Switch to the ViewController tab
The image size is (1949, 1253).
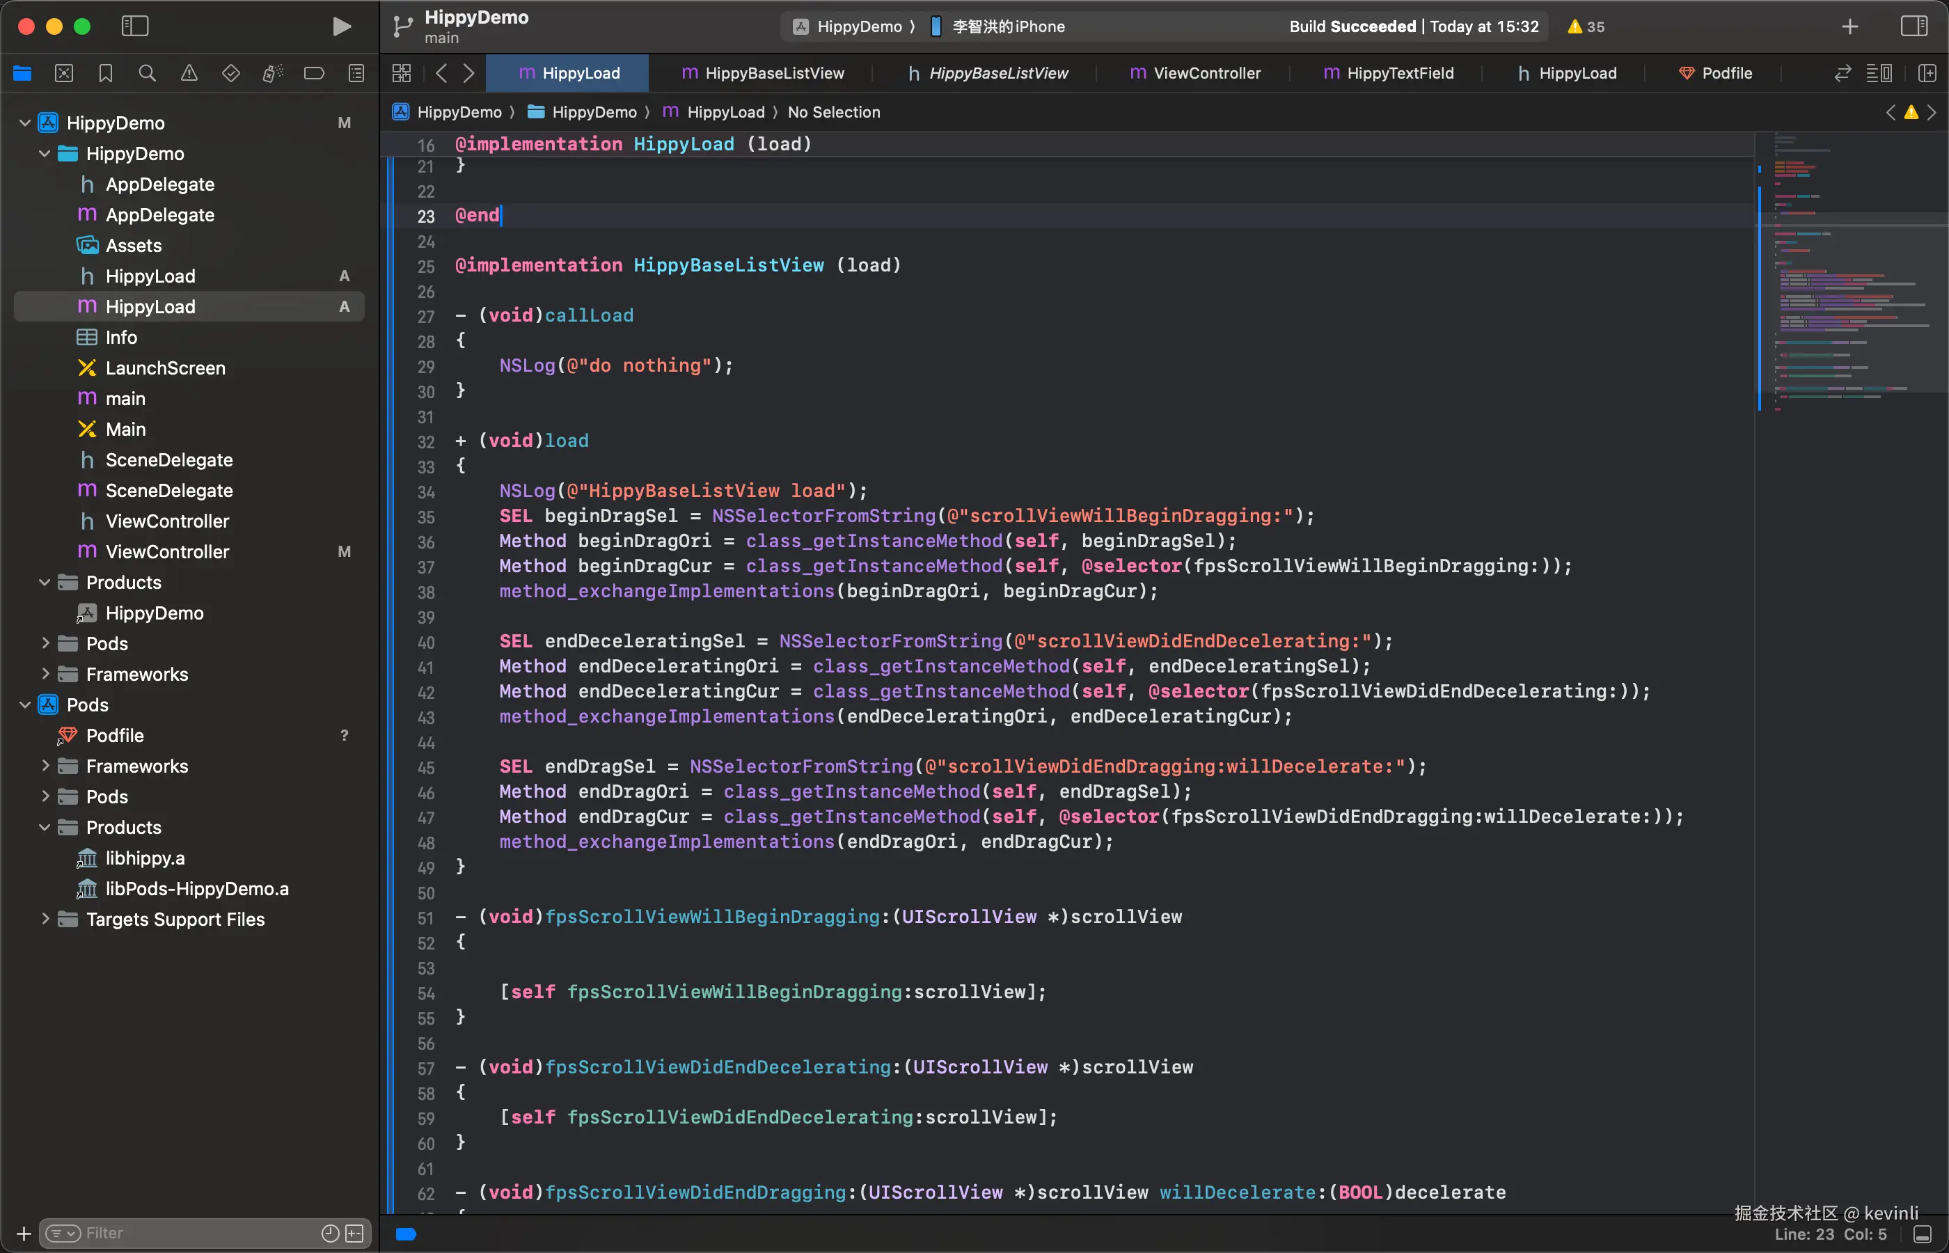point(1196,73)
